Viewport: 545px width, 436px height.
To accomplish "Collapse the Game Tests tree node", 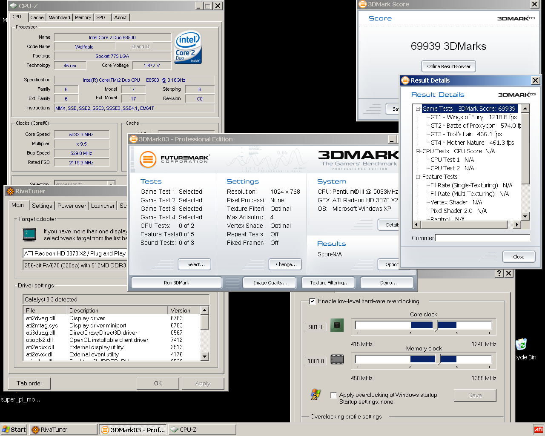I will click(418, 109).
